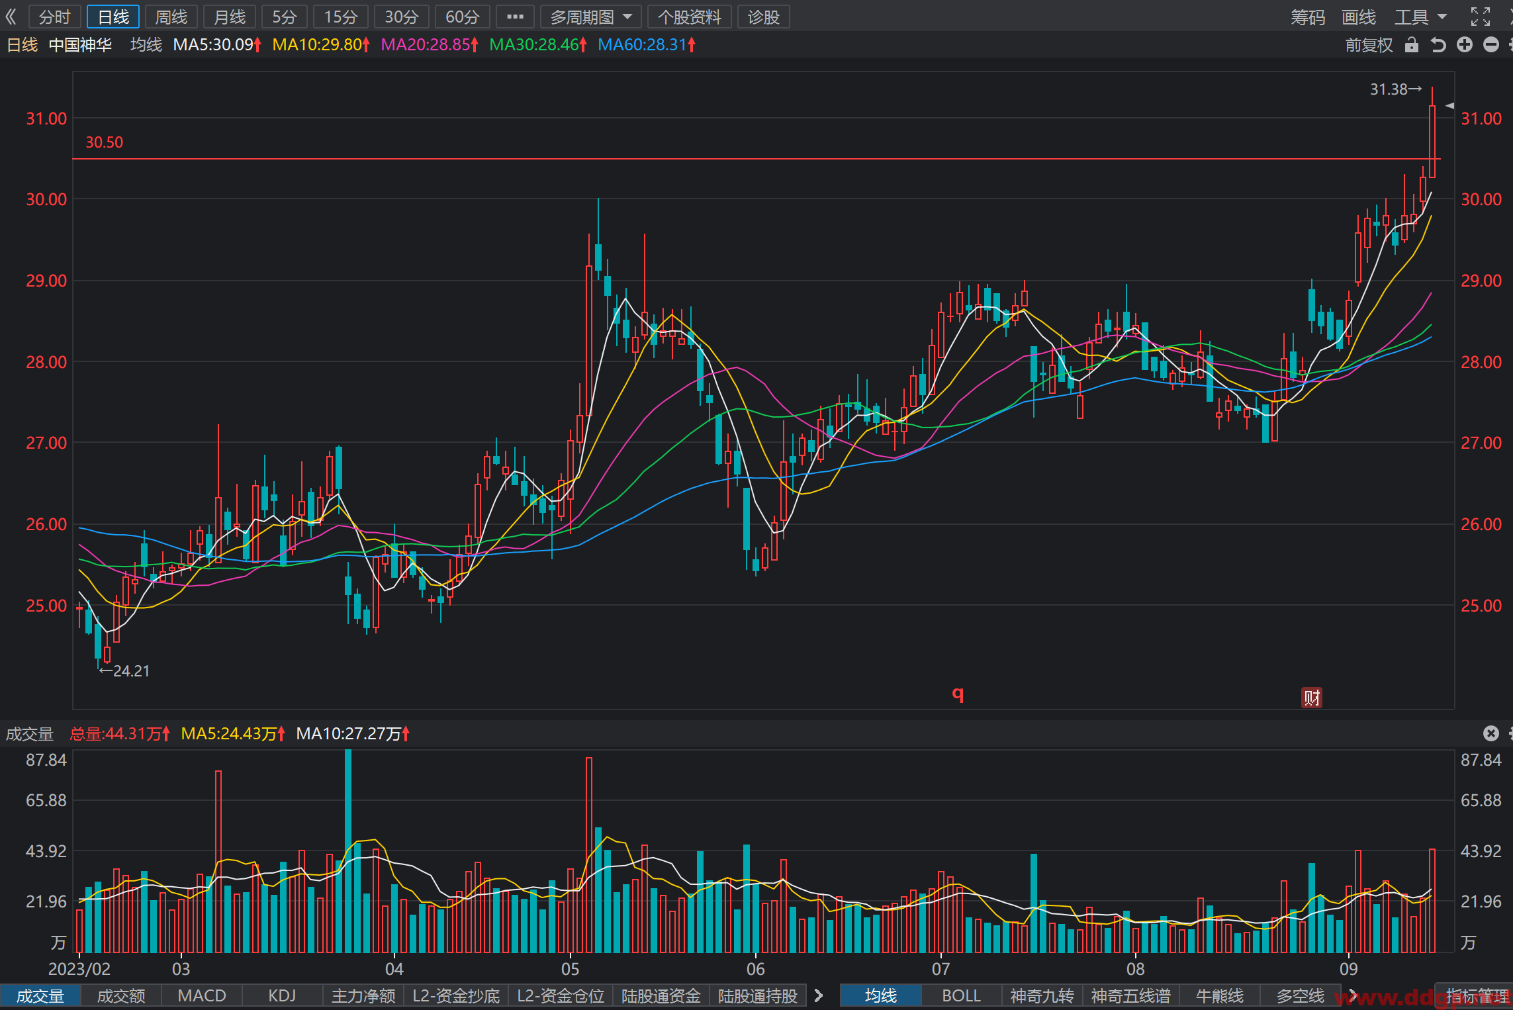Screen dimensions: 1513x1010
Task: Click the 诊股 stock diagnosis button
Action: (x=764, y=17)
